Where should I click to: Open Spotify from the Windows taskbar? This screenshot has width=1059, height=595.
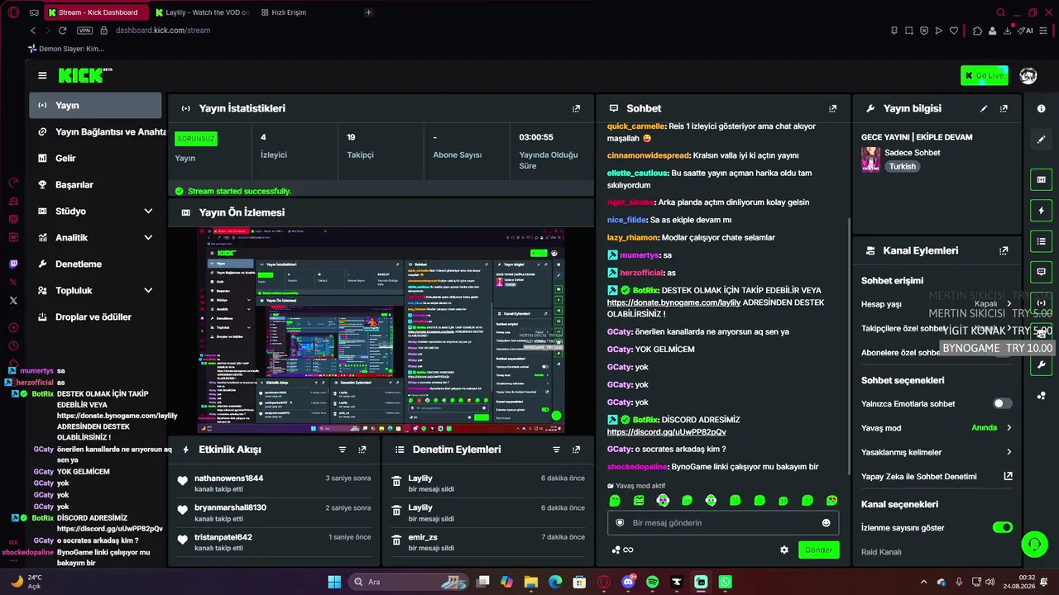(x=652, y=582)
